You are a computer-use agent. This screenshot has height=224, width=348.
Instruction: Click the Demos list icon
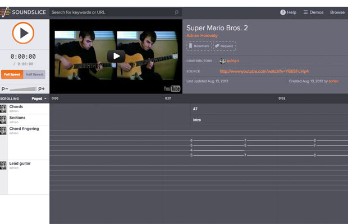[x=305, y=12]
